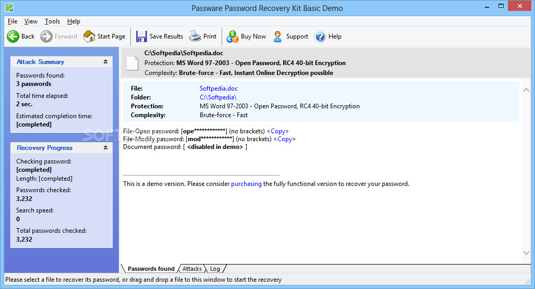This screenshot has height=289, width=535.
Task: Click the Save Results floppy disk icon
Action: coord(141,36)
